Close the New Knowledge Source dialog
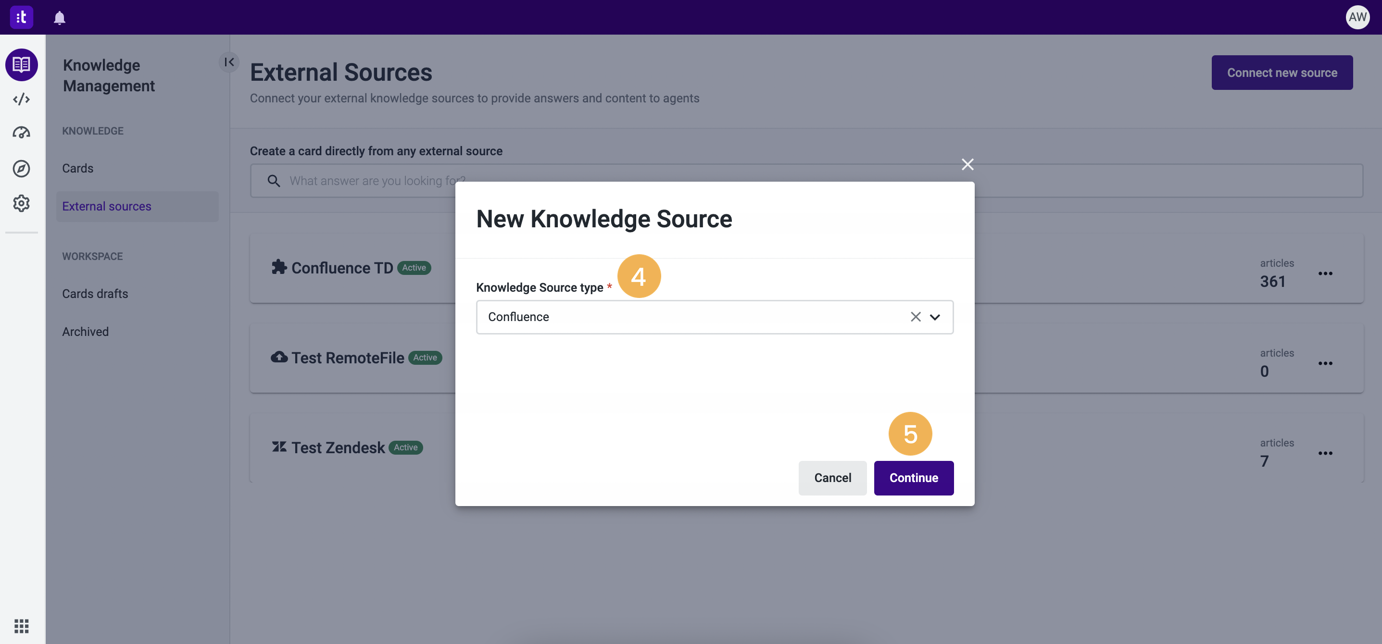 (x=967, y=164)
